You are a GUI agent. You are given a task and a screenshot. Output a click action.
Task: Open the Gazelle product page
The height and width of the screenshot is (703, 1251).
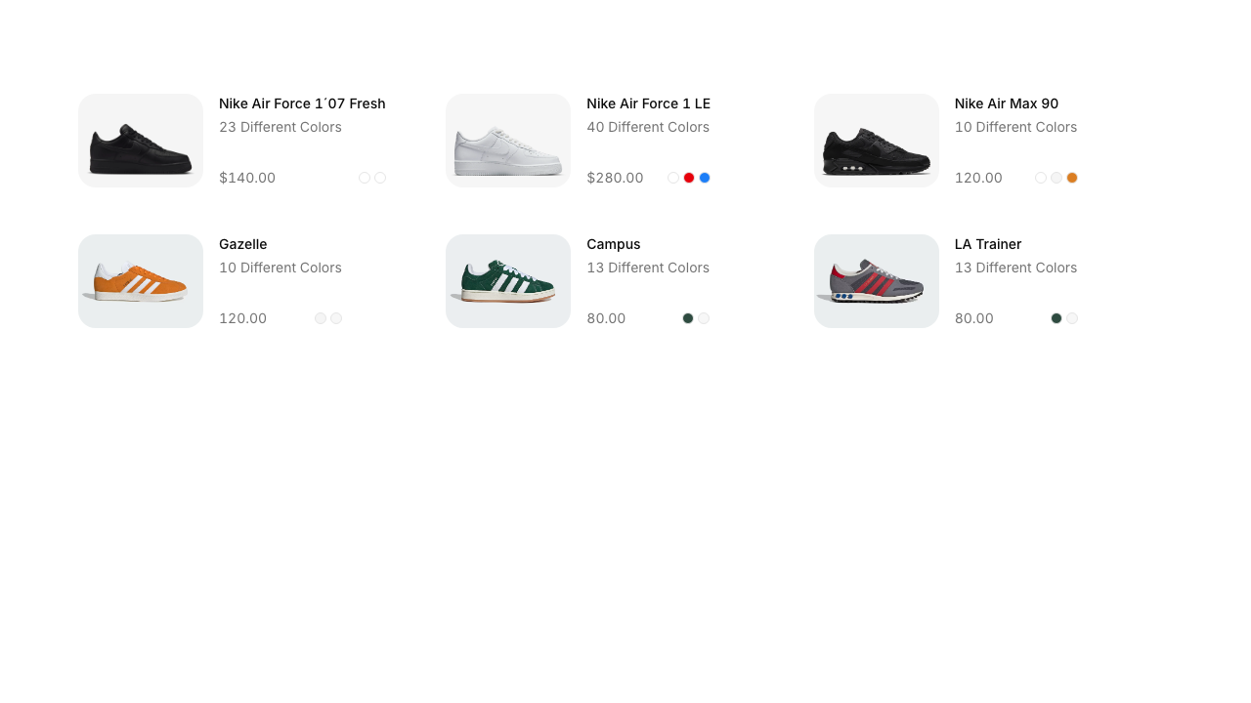pos(242,244)
